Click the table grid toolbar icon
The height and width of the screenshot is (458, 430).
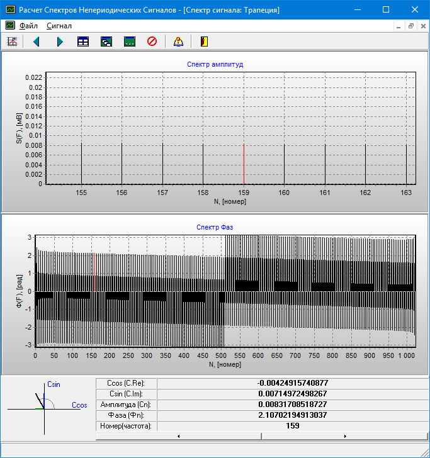pyautogui.click(x=83, y=42)
